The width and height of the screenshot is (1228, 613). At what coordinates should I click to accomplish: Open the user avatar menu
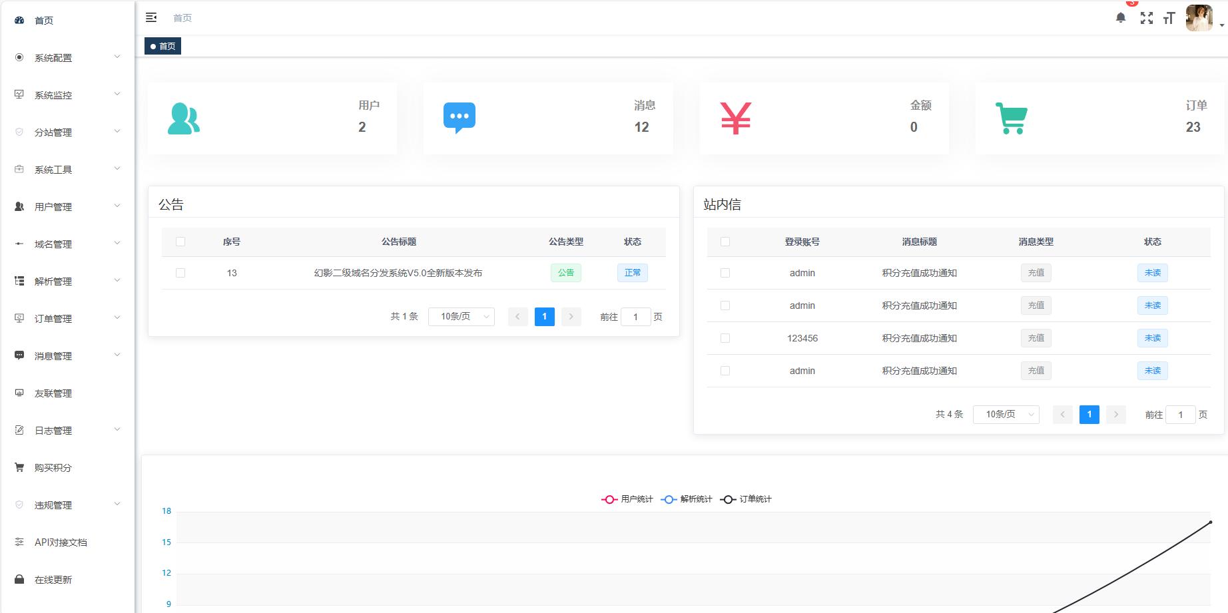pyautogui.click(x=1199, y=18)
